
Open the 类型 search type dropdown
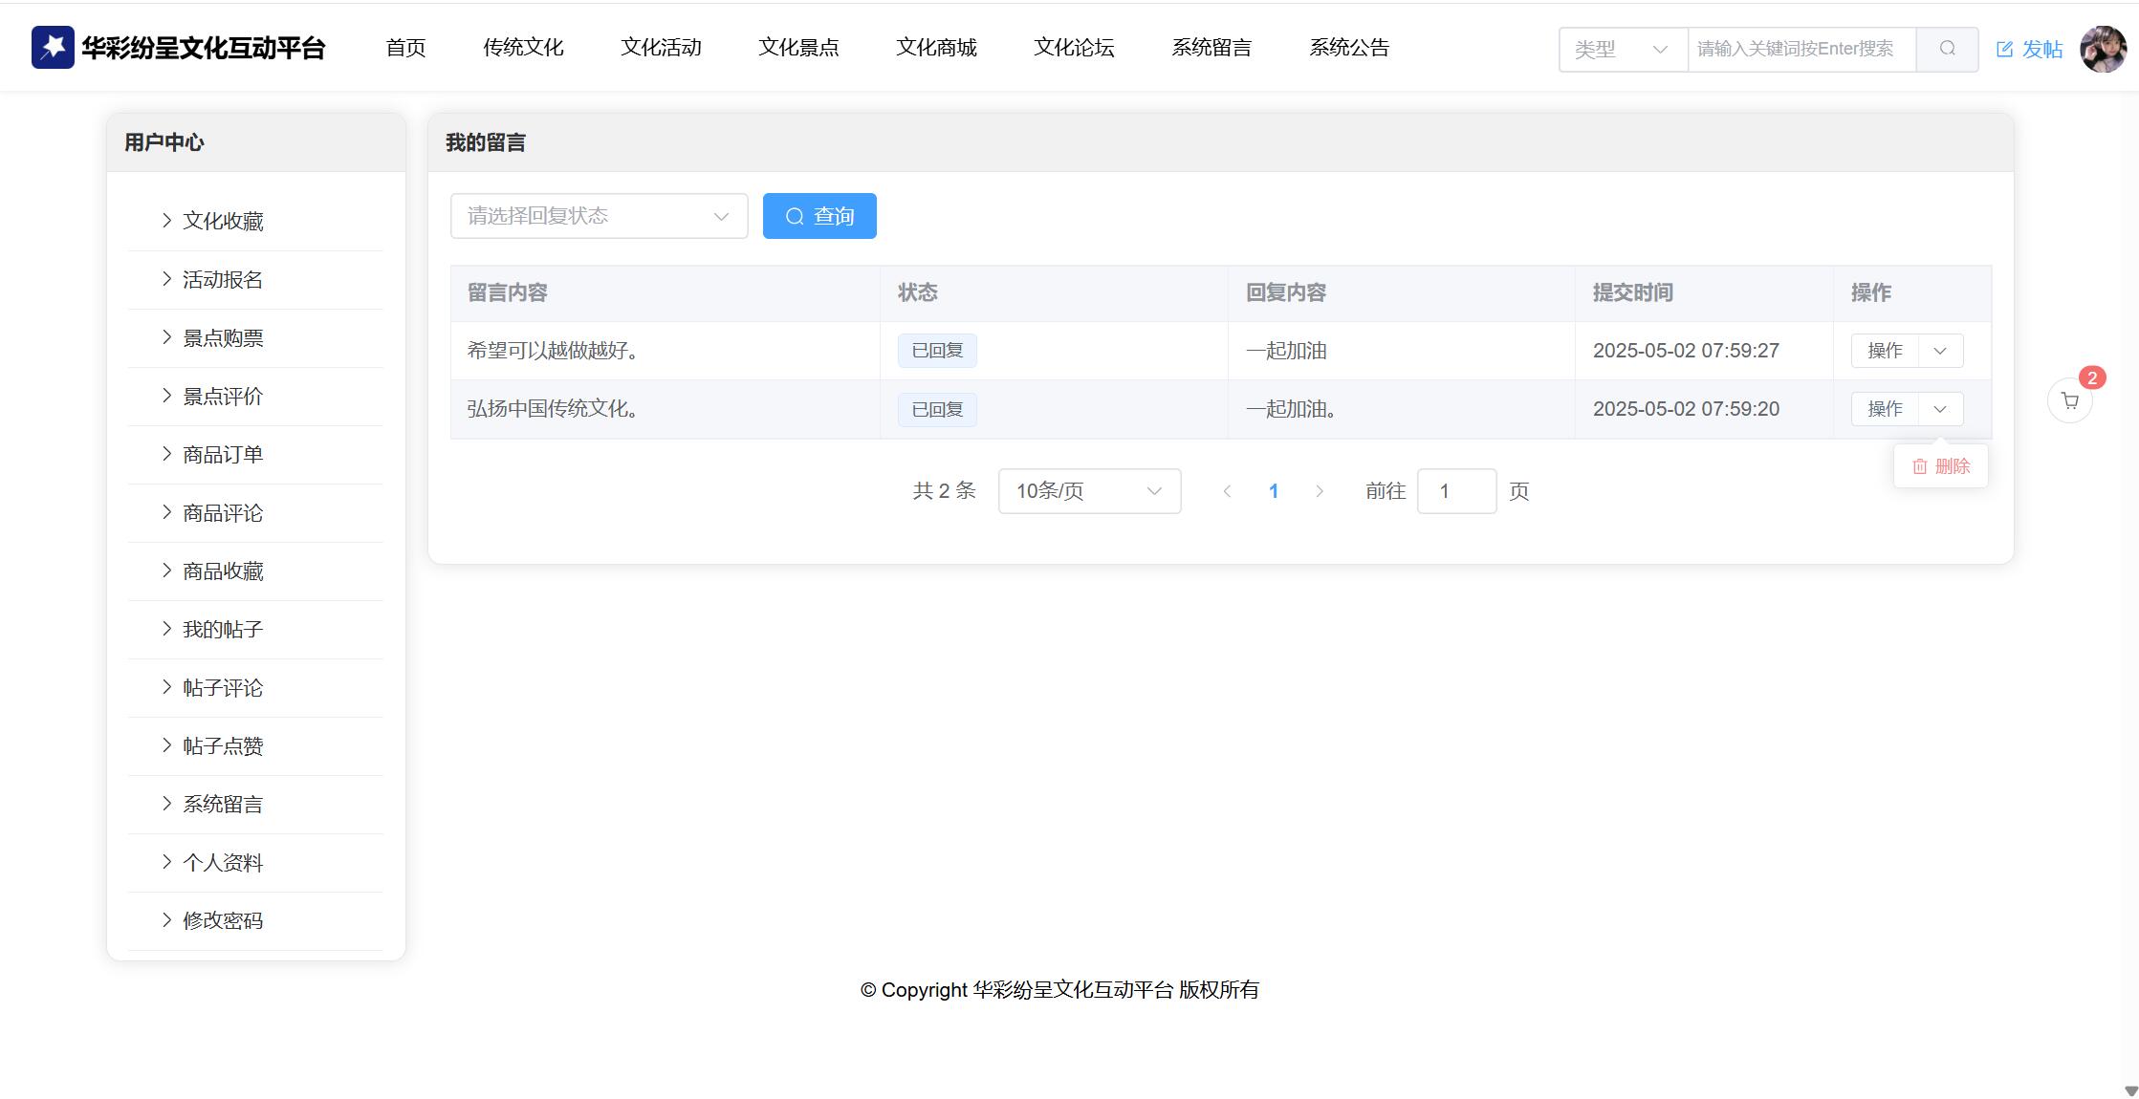[1623, 49]
